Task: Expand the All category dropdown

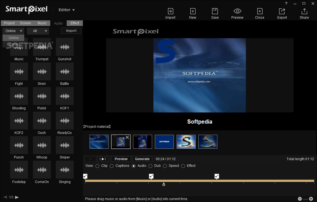Action: pyautogui.click(x=38, y=31)
